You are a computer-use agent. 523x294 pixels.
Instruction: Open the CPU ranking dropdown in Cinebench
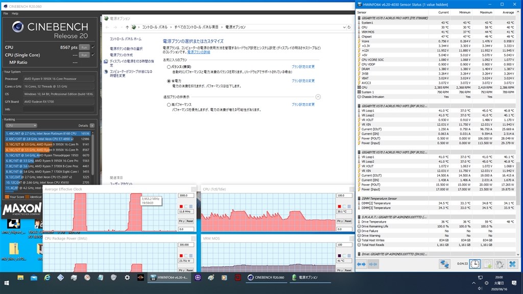click(21, 126)
